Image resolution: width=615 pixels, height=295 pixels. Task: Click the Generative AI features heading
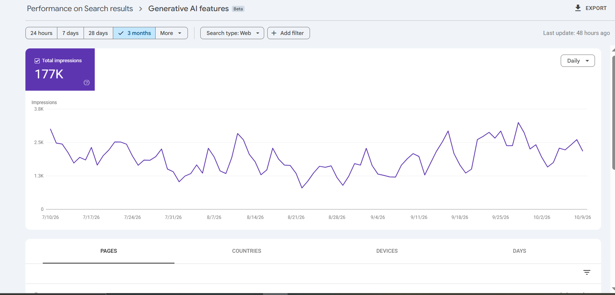click(x=188, y=8)
